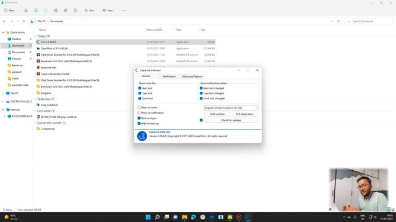Collapse the Last week group
This screenshot has width=396, height=222.
35,111
